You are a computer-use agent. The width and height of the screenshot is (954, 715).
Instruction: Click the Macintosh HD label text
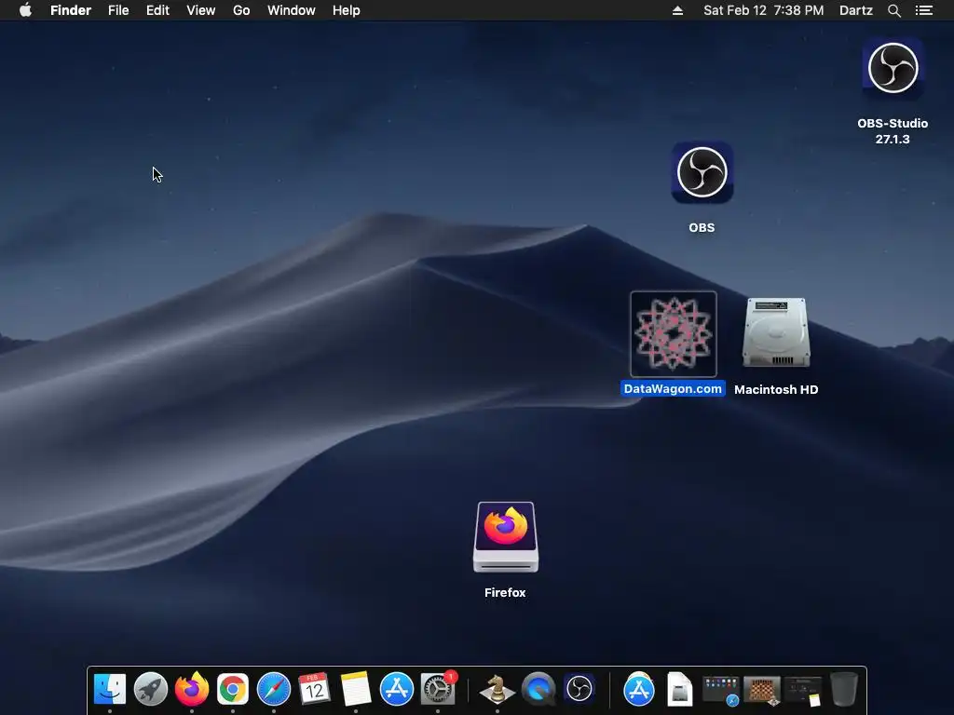point(776,390)
